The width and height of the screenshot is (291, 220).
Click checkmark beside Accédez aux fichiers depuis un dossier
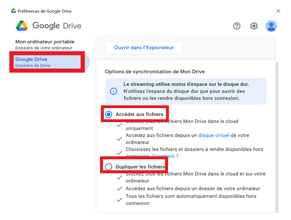pos(119,189)
